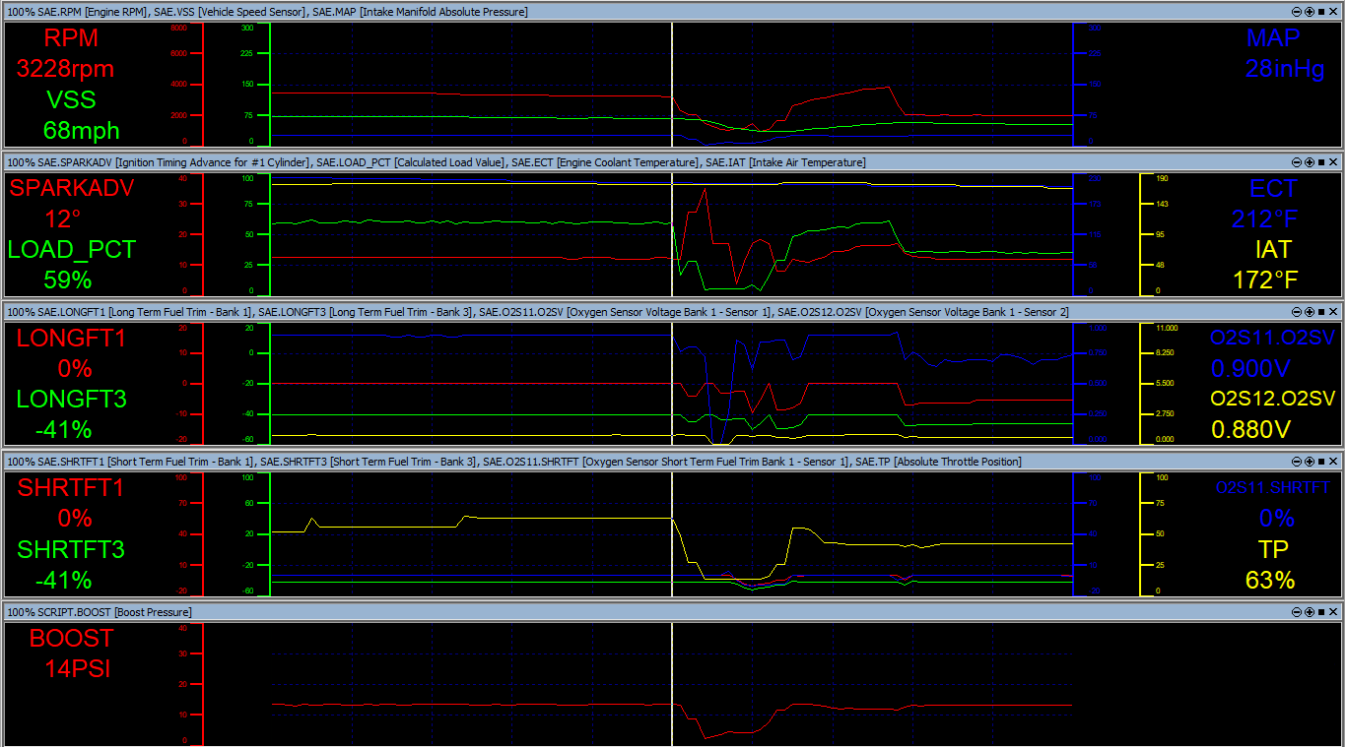Zoom out the LONGFT1 fuel trim chart

point(1298,312)
